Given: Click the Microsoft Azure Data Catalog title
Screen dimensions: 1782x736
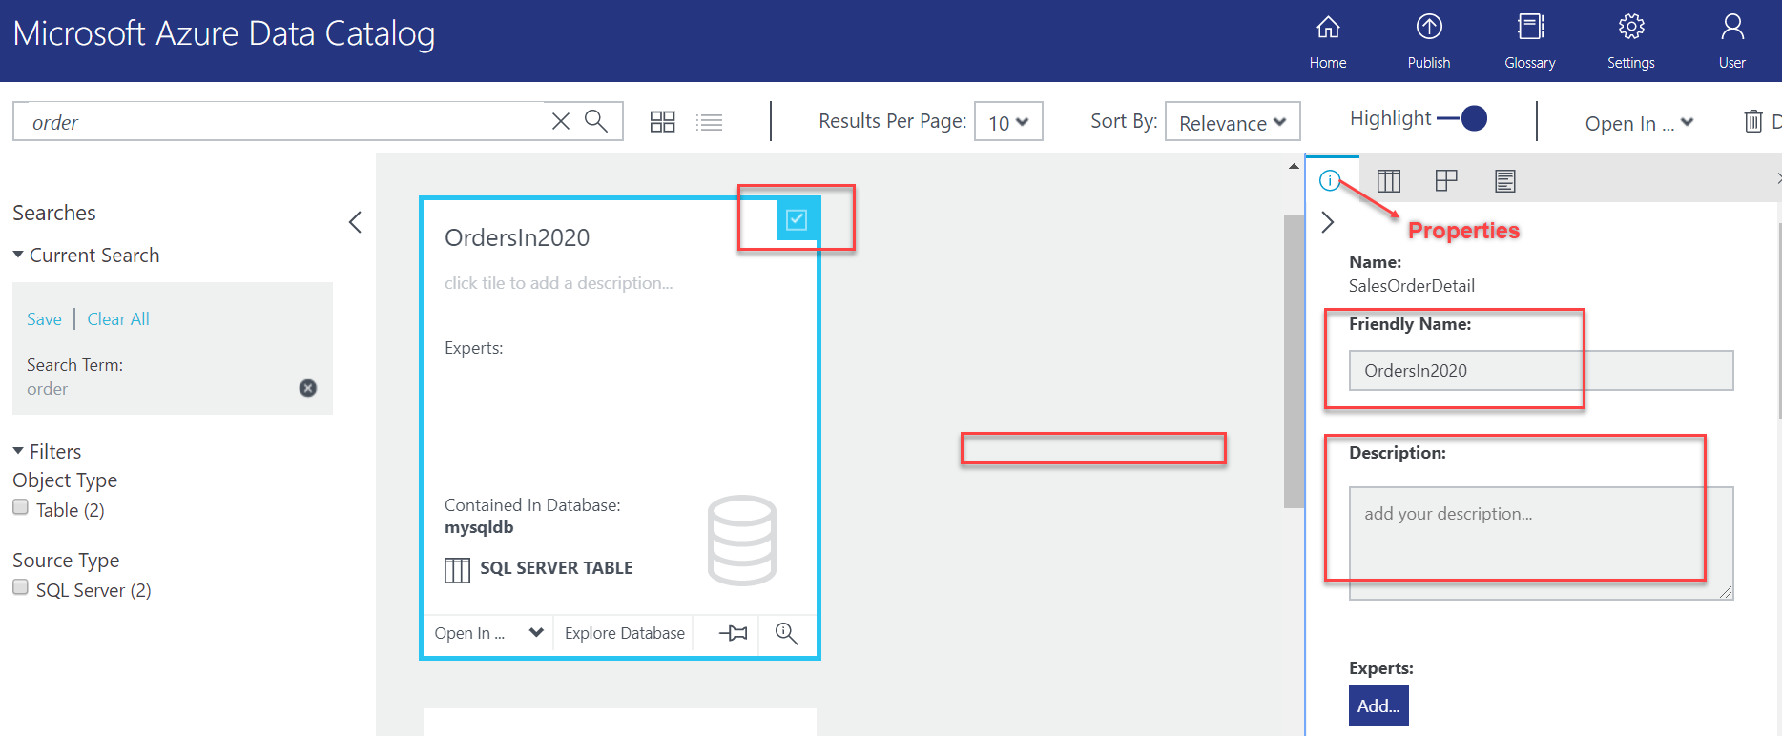Looking at the screenshot, I should pos(224,33).
